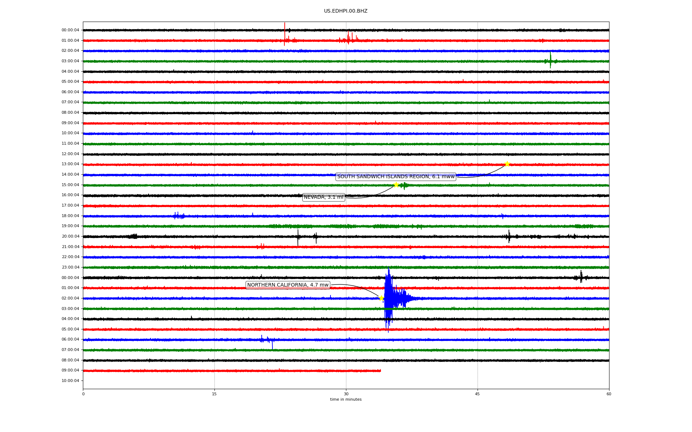Click the x-axis tick label 30
Viewport: 692px width, 432px height.
coord(346,394)
